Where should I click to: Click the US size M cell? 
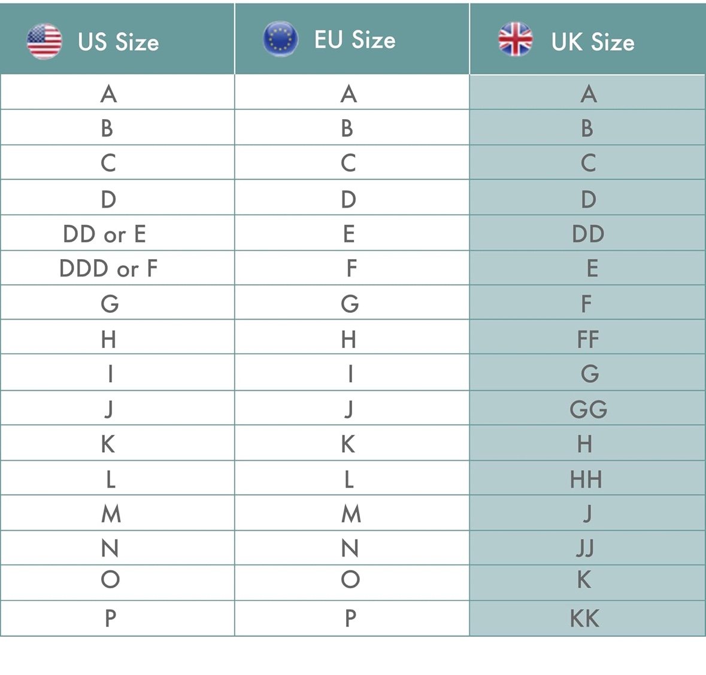click(117, 513)
